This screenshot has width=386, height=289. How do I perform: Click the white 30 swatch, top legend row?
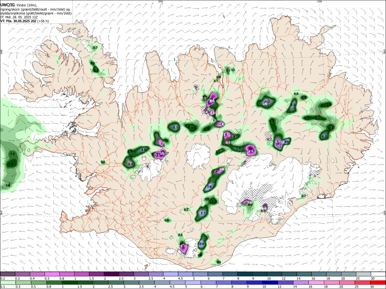click(378, 274)
